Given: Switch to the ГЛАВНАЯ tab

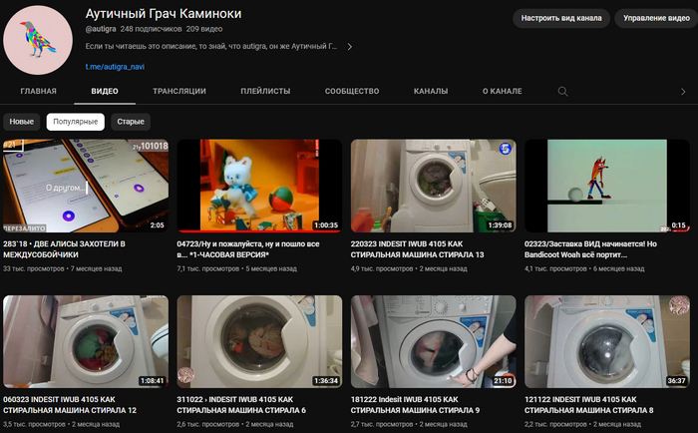Looking at the screenshot, I should [x=38, y=91].
